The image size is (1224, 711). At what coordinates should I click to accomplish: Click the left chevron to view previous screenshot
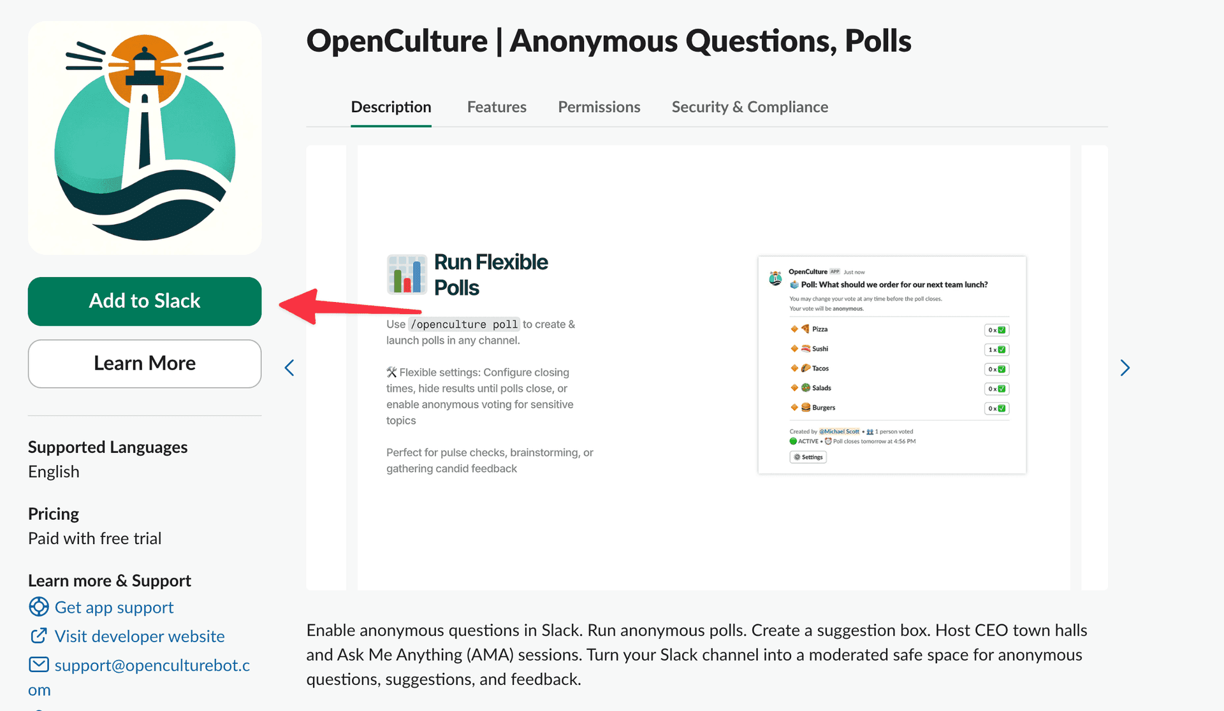pos(290,368)
